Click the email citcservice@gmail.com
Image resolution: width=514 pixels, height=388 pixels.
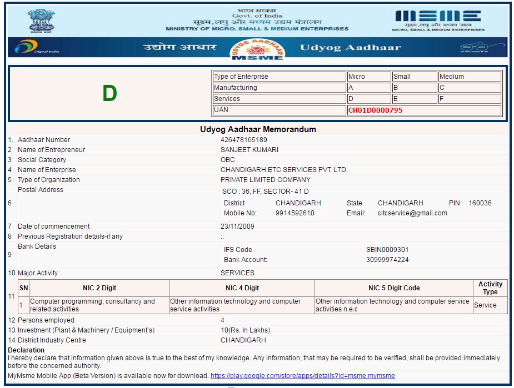pos(412,213)
